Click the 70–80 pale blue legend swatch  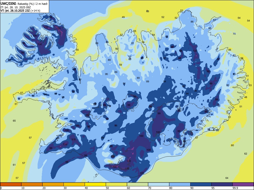[x=158, y=184]
